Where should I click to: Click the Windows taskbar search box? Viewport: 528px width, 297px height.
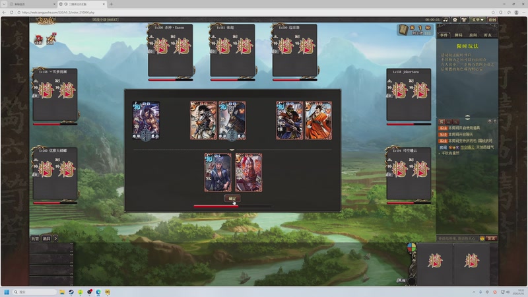pyautogui.click(x=34, y=292)
